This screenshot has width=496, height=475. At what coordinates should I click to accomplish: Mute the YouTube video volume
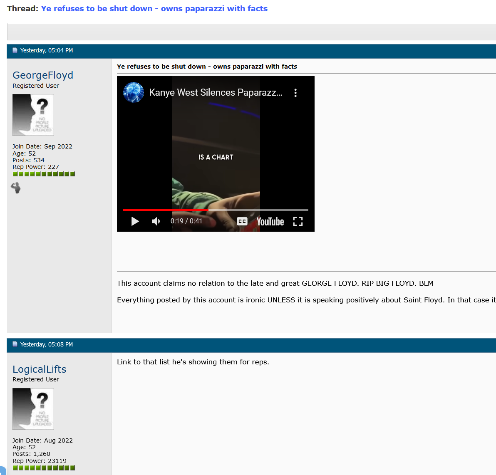(x=156, y=221)
